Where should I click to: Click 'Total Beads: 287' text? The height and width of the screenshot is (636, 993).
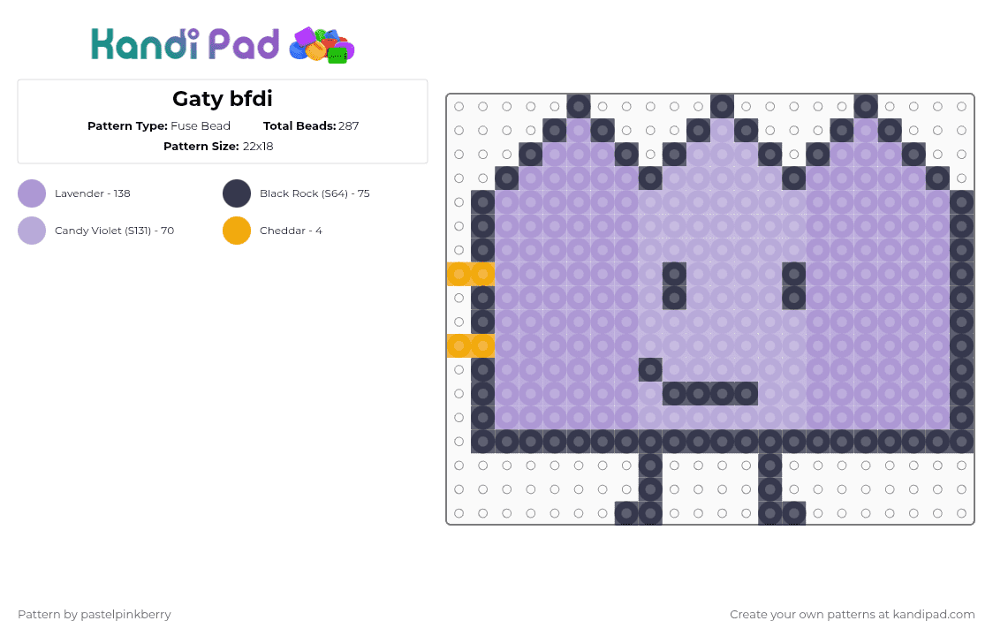pos(311,126)
